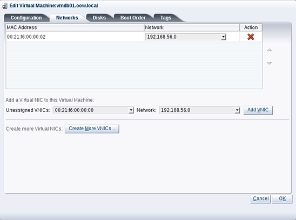Open the Tags tab
This screenshot has width=296, height=220.
pos(166,18)
